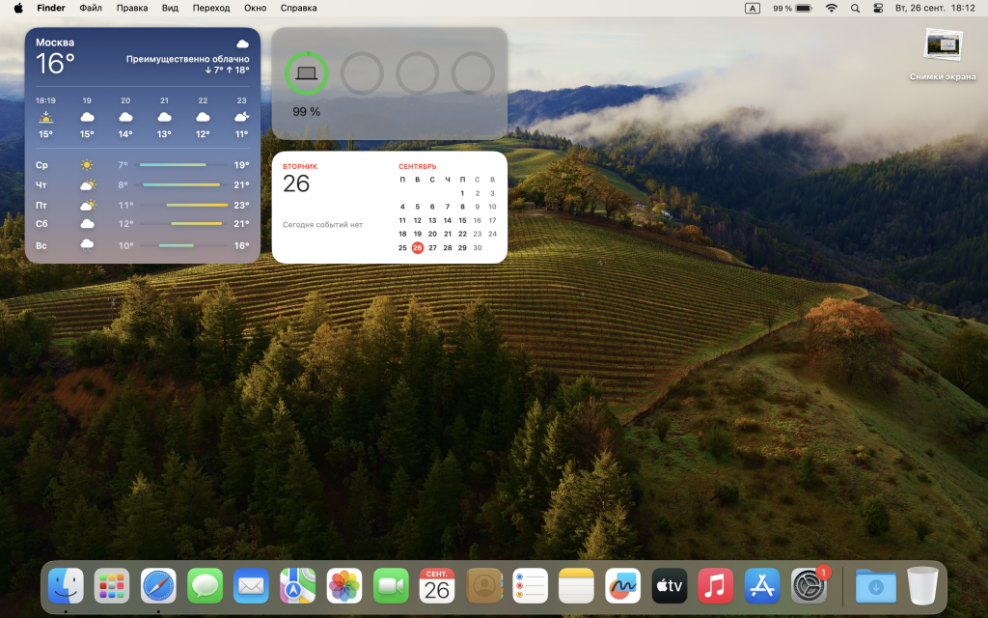This screenshot has width=988, height=618.
Task: Open the Maps app icon
Action: coord(297,585)
